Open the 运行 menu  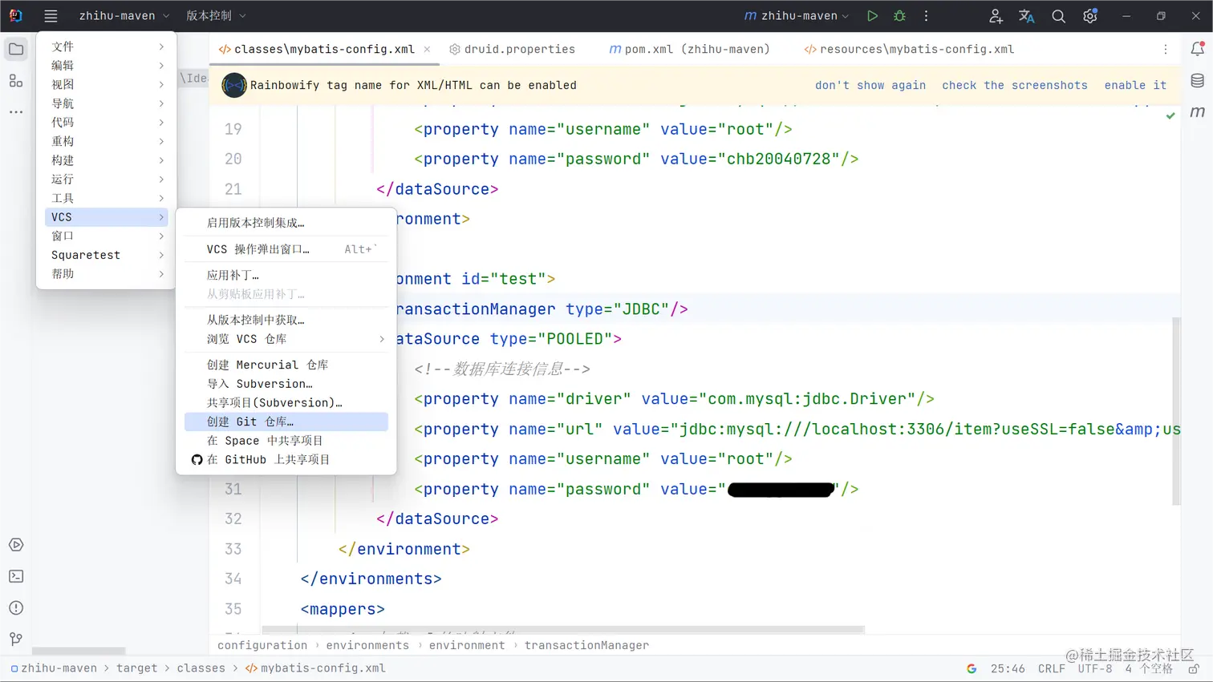click(106, 180)
